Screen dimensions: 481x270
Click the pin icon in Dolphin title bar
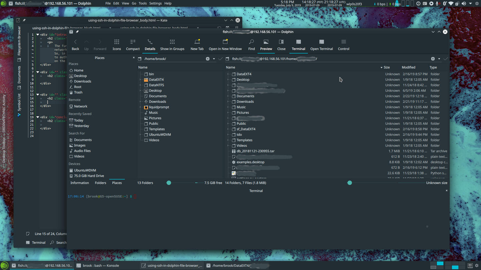pyautogui.click(x=77, y=32)
